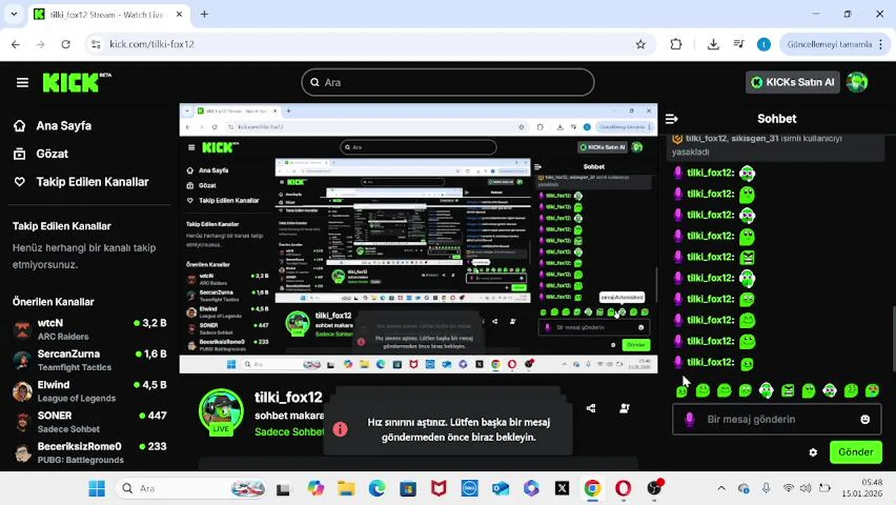The image size is (896, 505).
Task: Open the emoji picker in message box
Action: coord(865,419)
